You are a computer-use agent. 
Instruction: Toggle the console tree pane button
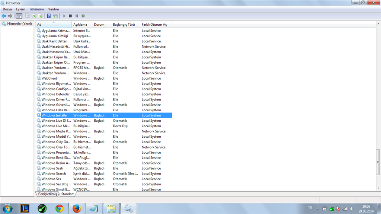point(19,16)
